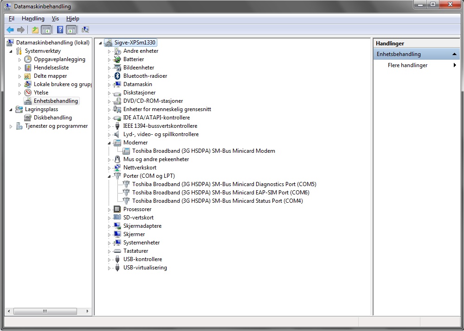Select the Status Port (COM4) device
464x331 pixels.
click(x=218, y=201)
